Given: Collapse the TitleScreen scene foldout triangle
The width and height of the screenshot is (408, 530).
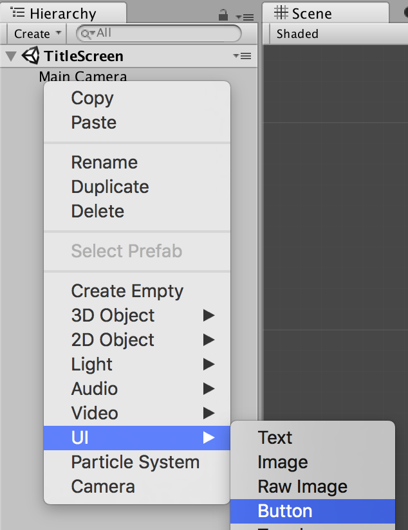Looking at the screenshot, I should pyautogui.click(x=11, y=56).
